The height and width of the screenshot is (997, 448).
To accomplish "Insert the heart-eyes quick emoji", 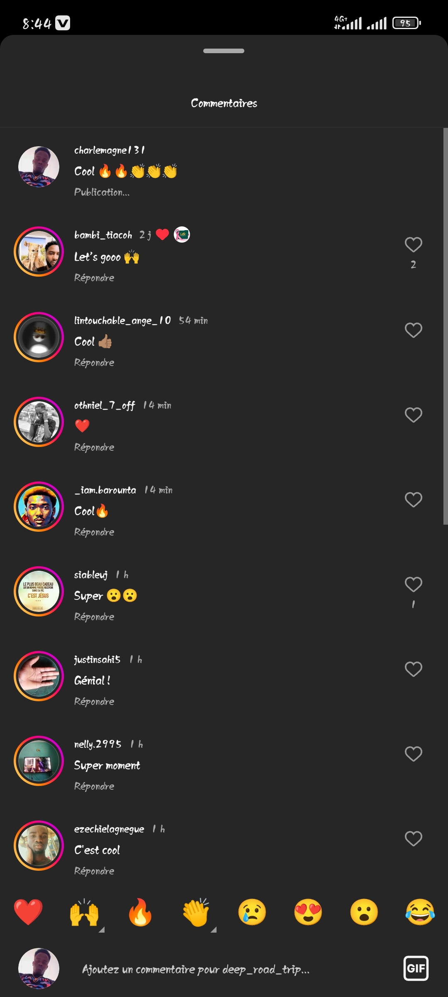I will coord(308,912).
